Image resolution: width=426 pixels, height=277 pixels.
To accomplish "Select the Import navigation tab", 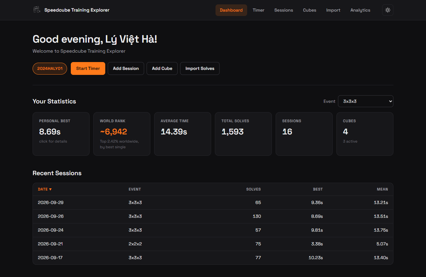I will pyautogui.click(x=333, y=10).
